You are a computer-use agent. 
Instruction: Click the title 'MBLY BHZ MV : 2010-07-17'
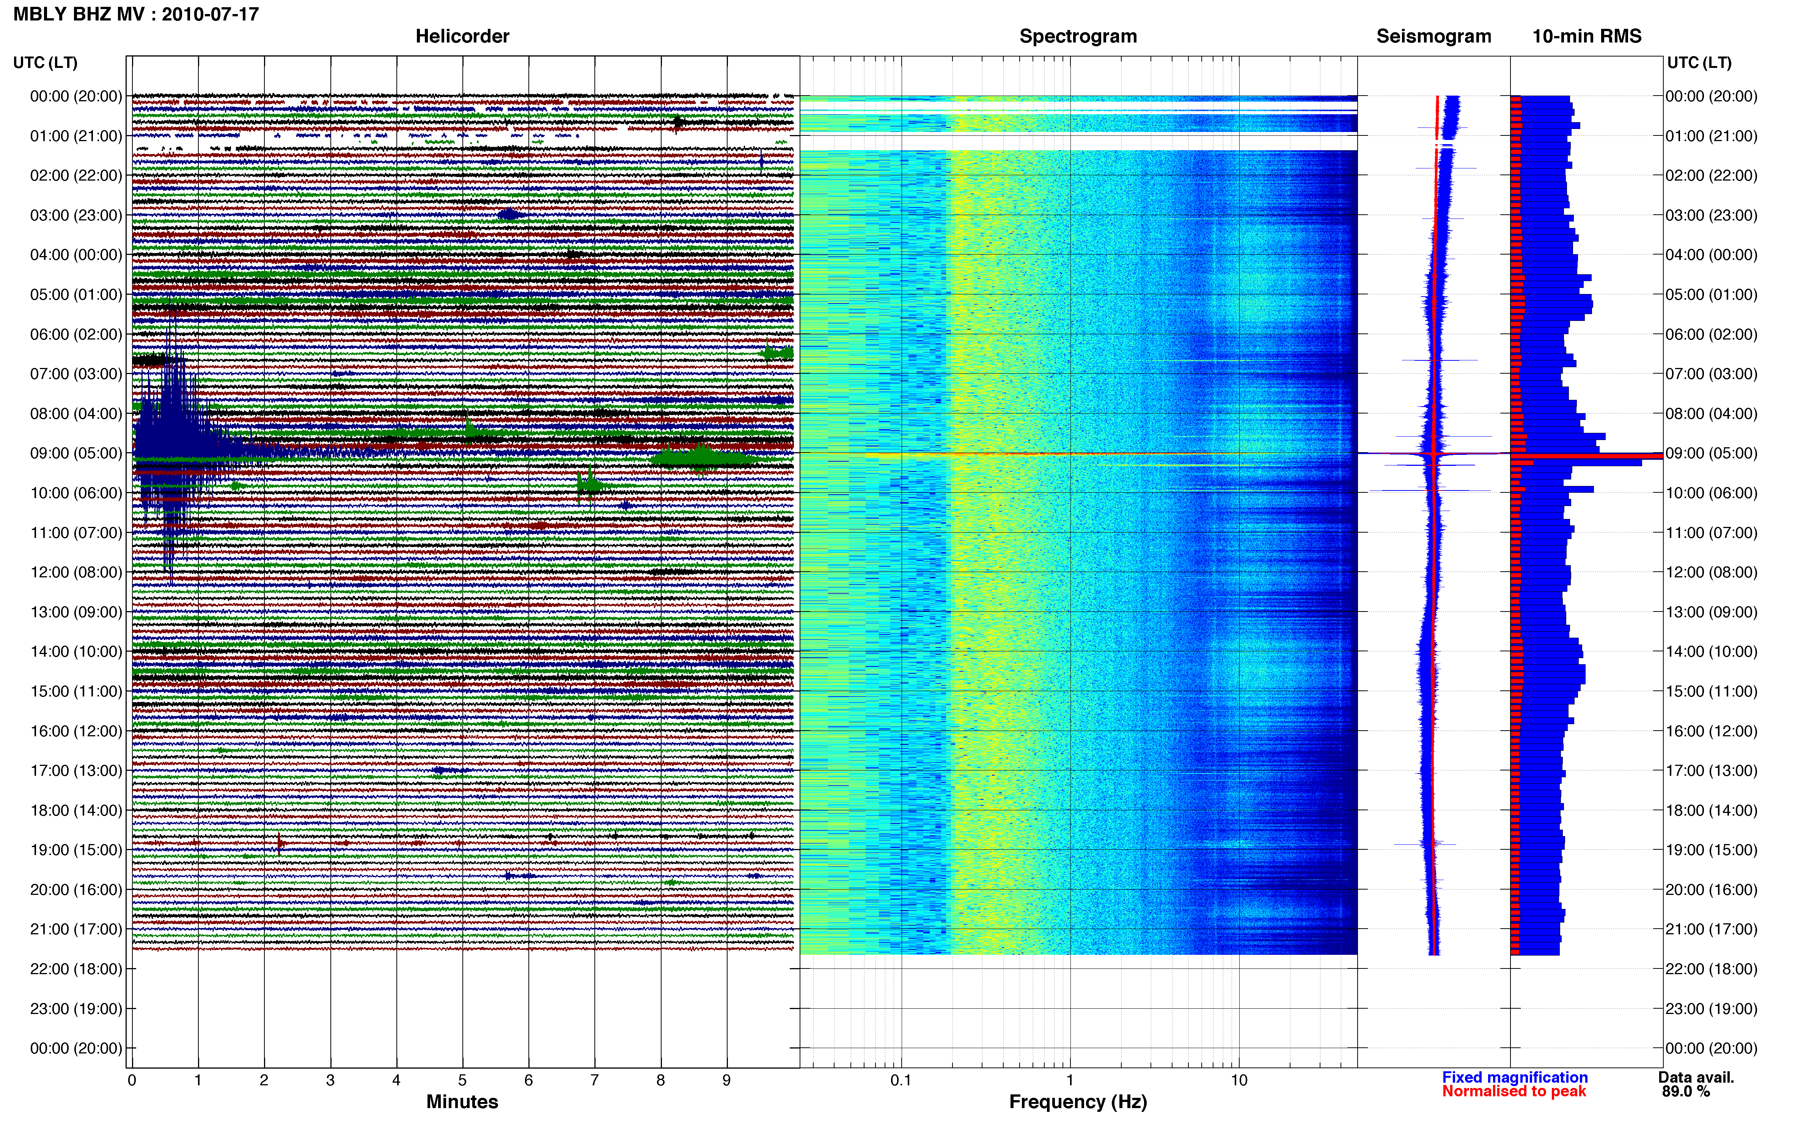click(136, 14)
